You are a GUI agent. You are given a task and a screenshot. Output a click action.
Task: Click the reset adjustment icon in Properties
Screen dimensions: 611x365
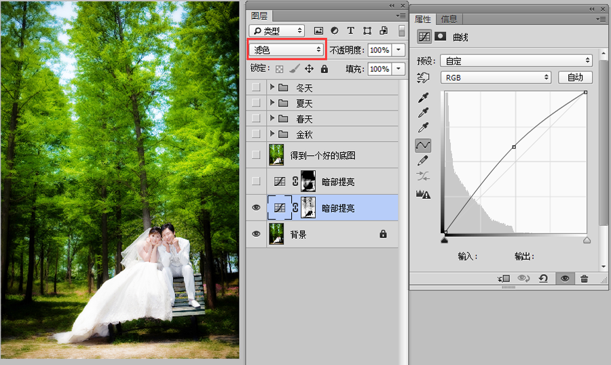click(x=543, y=279)
